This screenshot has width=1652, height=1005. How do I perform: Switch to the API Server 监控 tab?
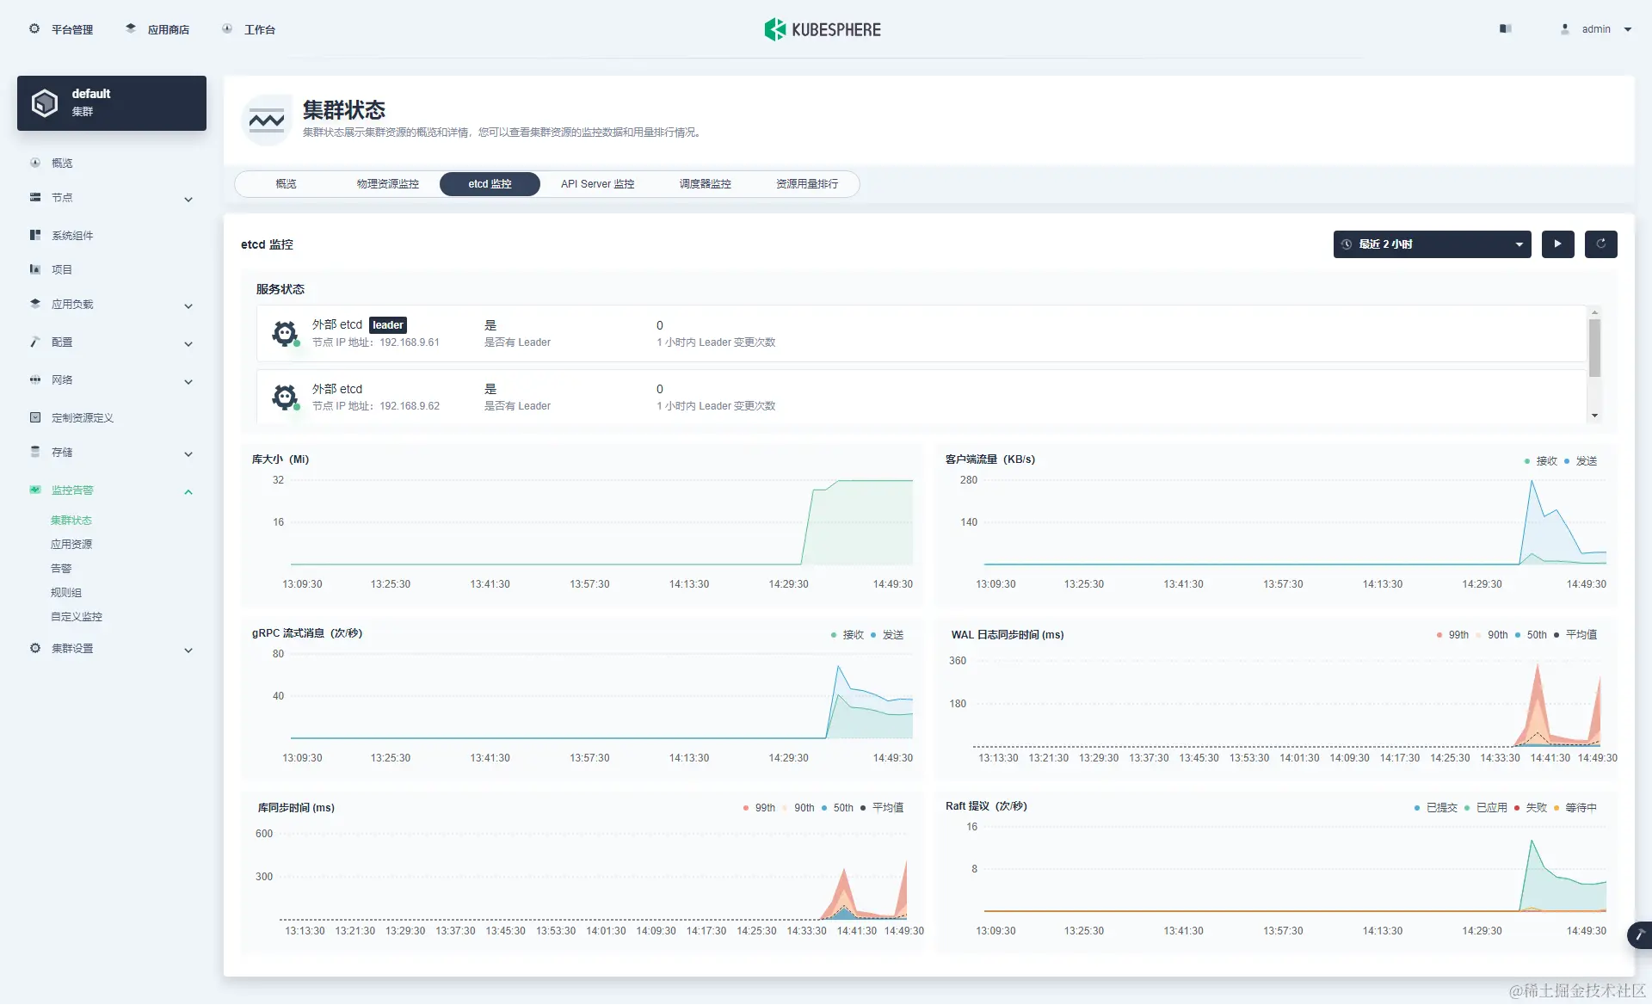click(597, 184)
